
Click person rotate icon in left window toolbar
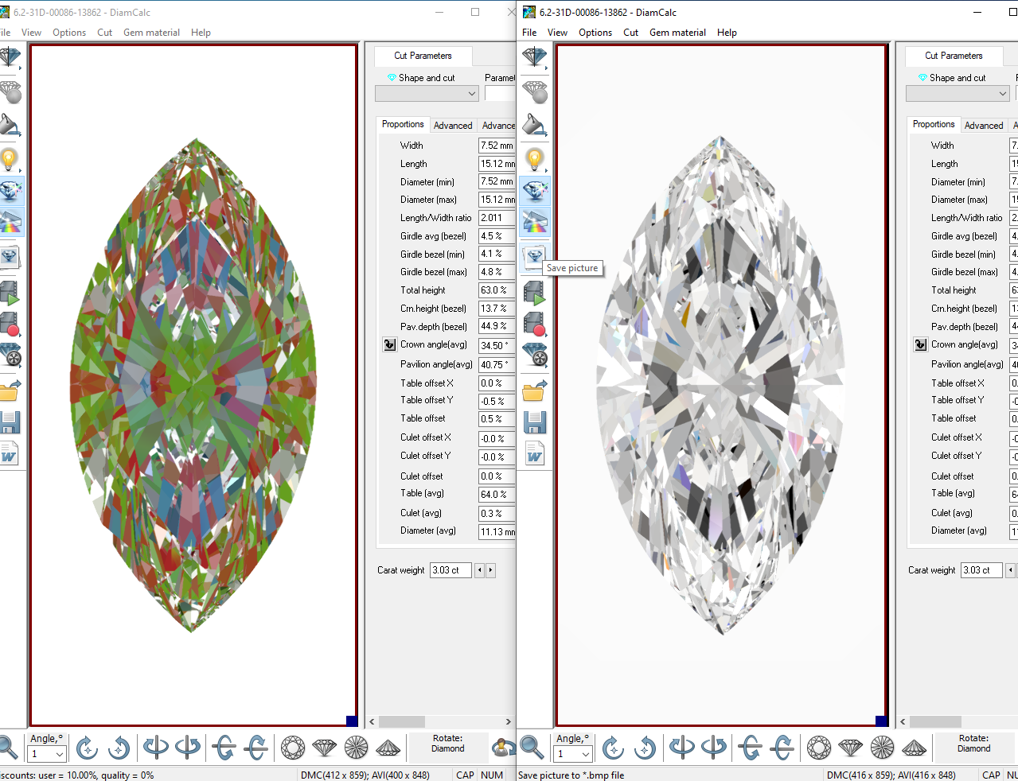[x=503, y=748]
